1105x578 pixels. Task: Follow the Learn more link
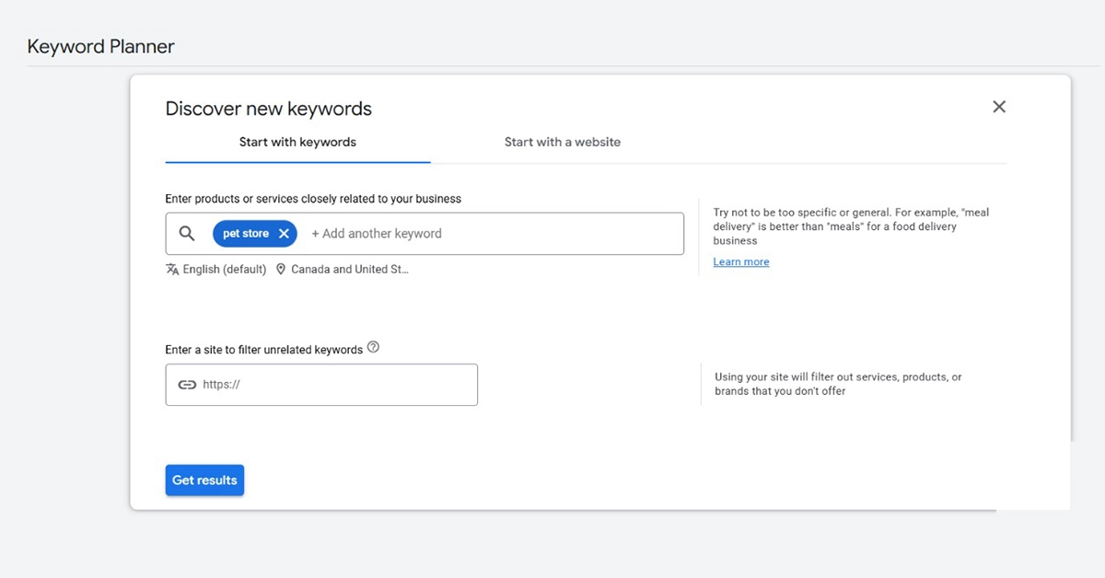(740, 262)
